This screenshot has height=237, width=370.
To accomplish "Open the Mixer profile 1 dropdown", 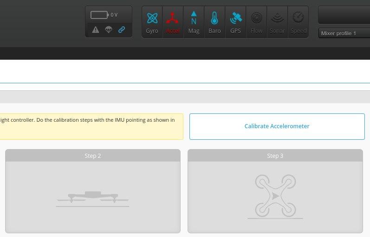I will point(344,33).
